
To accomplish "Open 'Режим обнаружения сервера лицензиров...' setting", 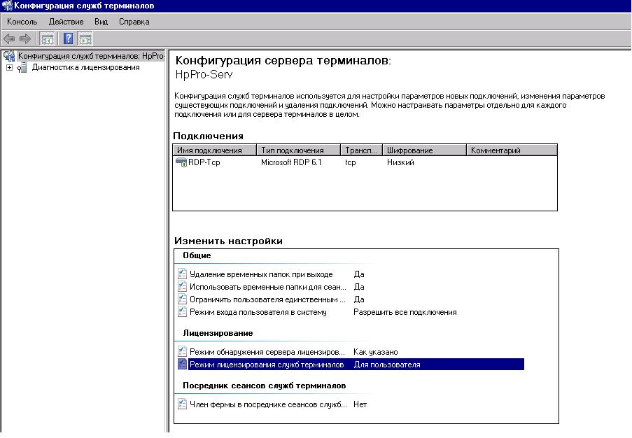I will [267, 352].
